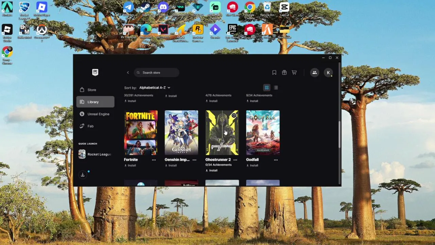The image size is (435, 245).
Task: Open the friends list icon
Action: 315,72
